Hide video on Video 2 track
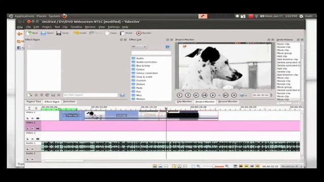This screenshot has height=182, width=324. 37,128
